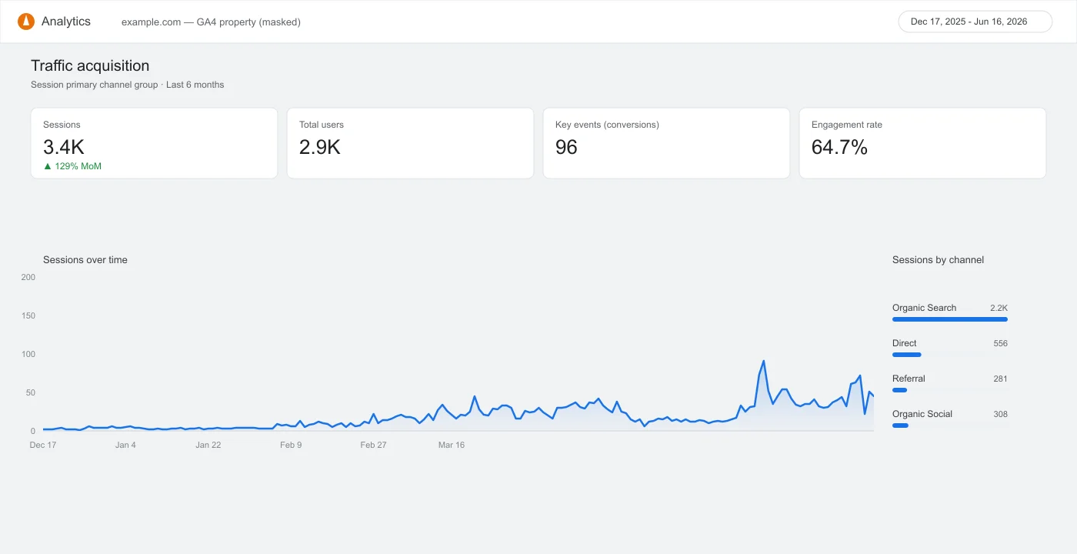This screenshot has width=1077, height=554.
Task: Click the Referral channel bar
Action: click(900, 390)
